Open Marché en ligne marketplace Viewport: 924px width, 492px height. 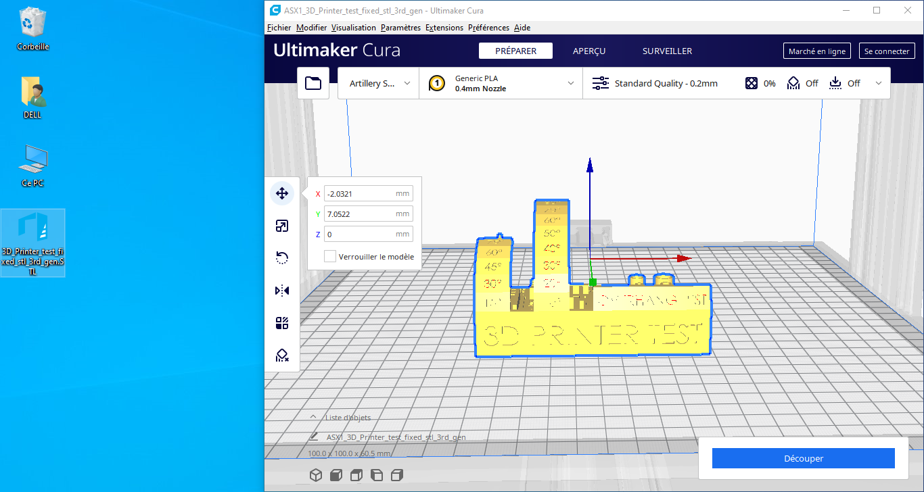click(x=817, y=51)
